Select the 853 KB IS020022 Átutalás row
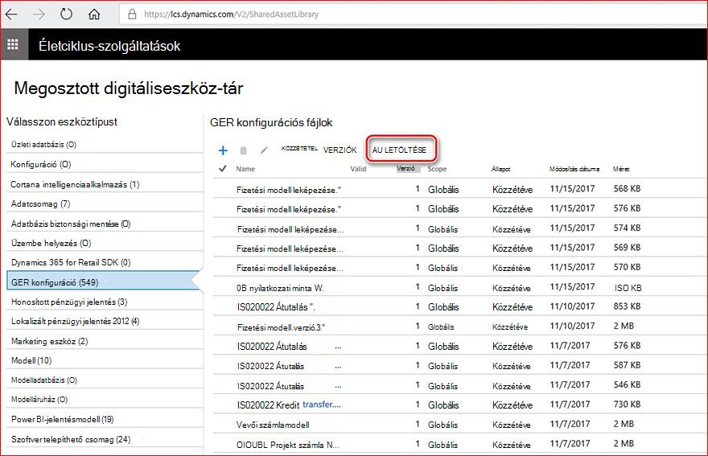The height and width of the screenshot is (456, 708). (x=459, y=306)
